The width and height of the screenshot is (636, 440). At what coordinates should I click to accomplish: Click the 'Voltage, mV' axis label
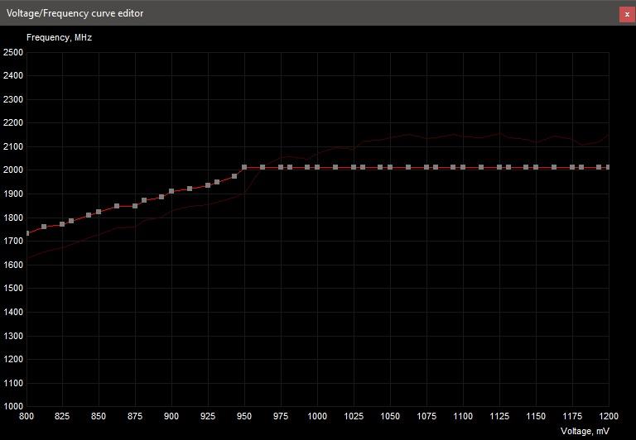click(585, 431)
